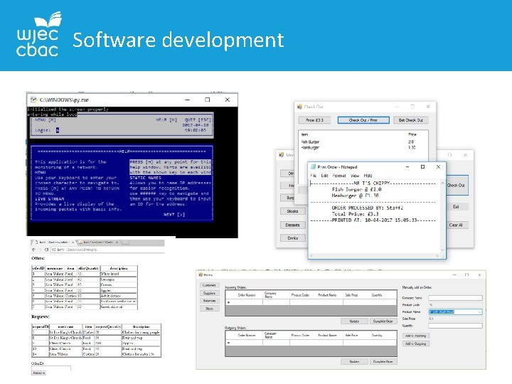Click Update under Incoming Orders
Viewport: 512px width, 384px height.
click(x=354, y=321)
